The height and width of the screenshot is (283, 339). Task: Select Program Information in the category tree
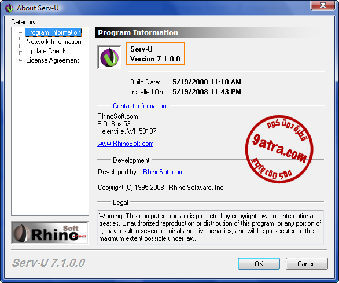click(x=53, y=32)
